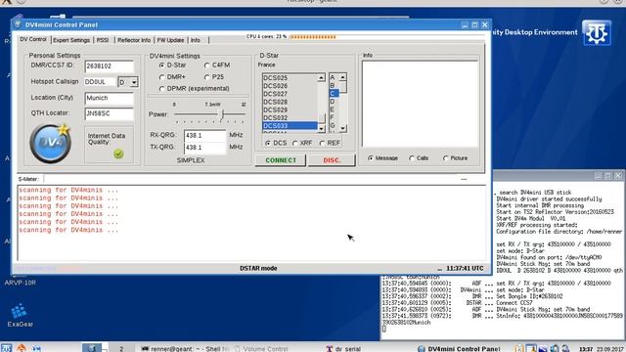Select D-Star mode radio button
Screen dimensions: 626x352
click(161, 66)
